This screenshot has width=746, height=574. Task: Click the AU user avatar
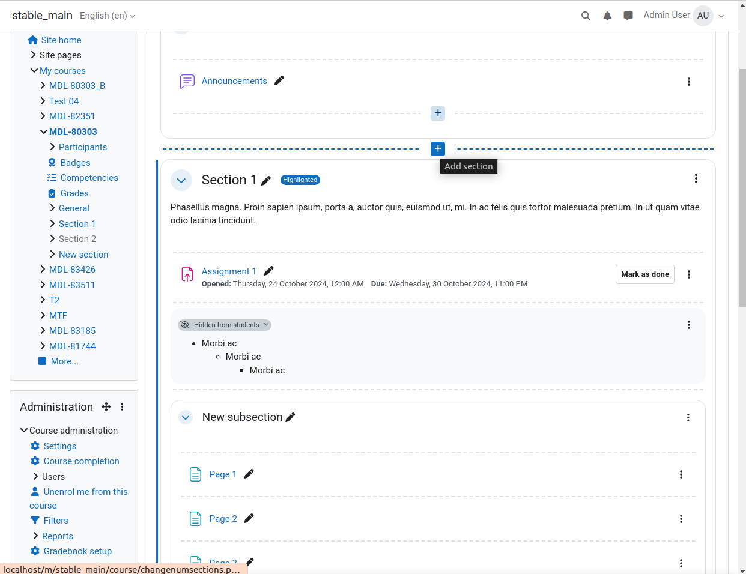click(x=703, y=16)
